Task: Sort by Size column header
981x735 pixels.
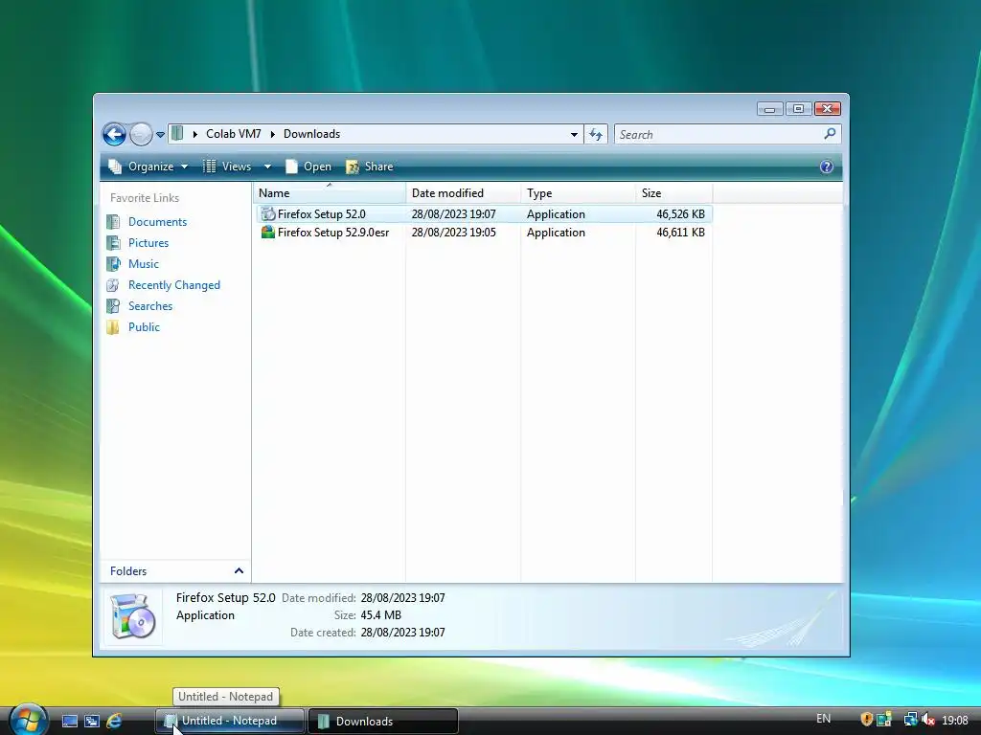Action: tap(673, 193)
